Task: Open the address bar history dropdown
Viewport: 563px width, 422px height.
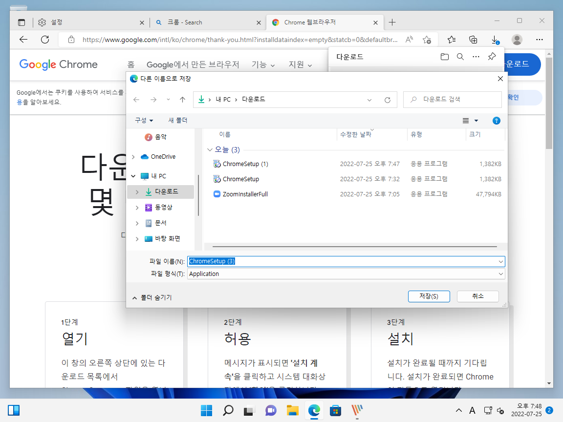Action: pos(369,100)
